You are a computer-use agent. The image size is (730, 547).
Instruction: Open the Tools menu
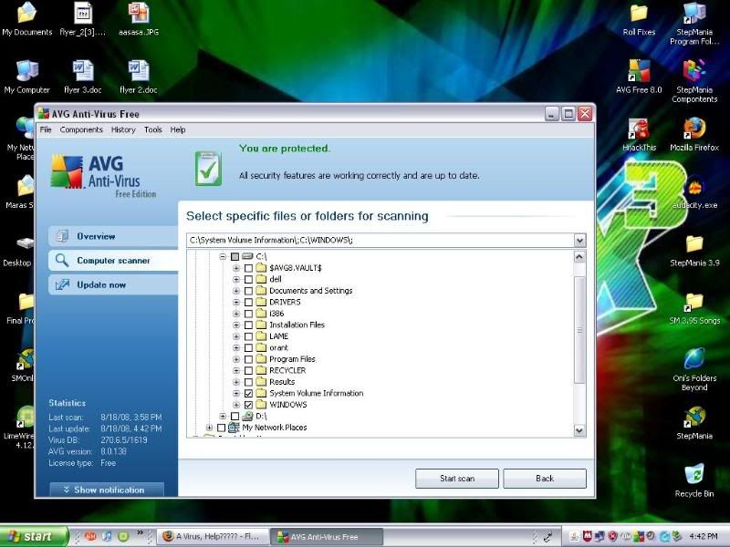click(152, 130)
